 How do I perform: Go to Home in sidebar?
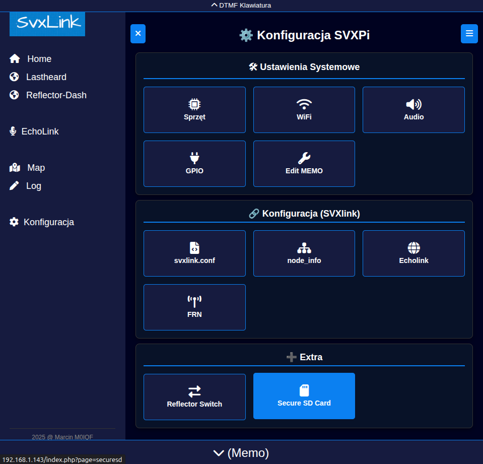click(39, 59)
